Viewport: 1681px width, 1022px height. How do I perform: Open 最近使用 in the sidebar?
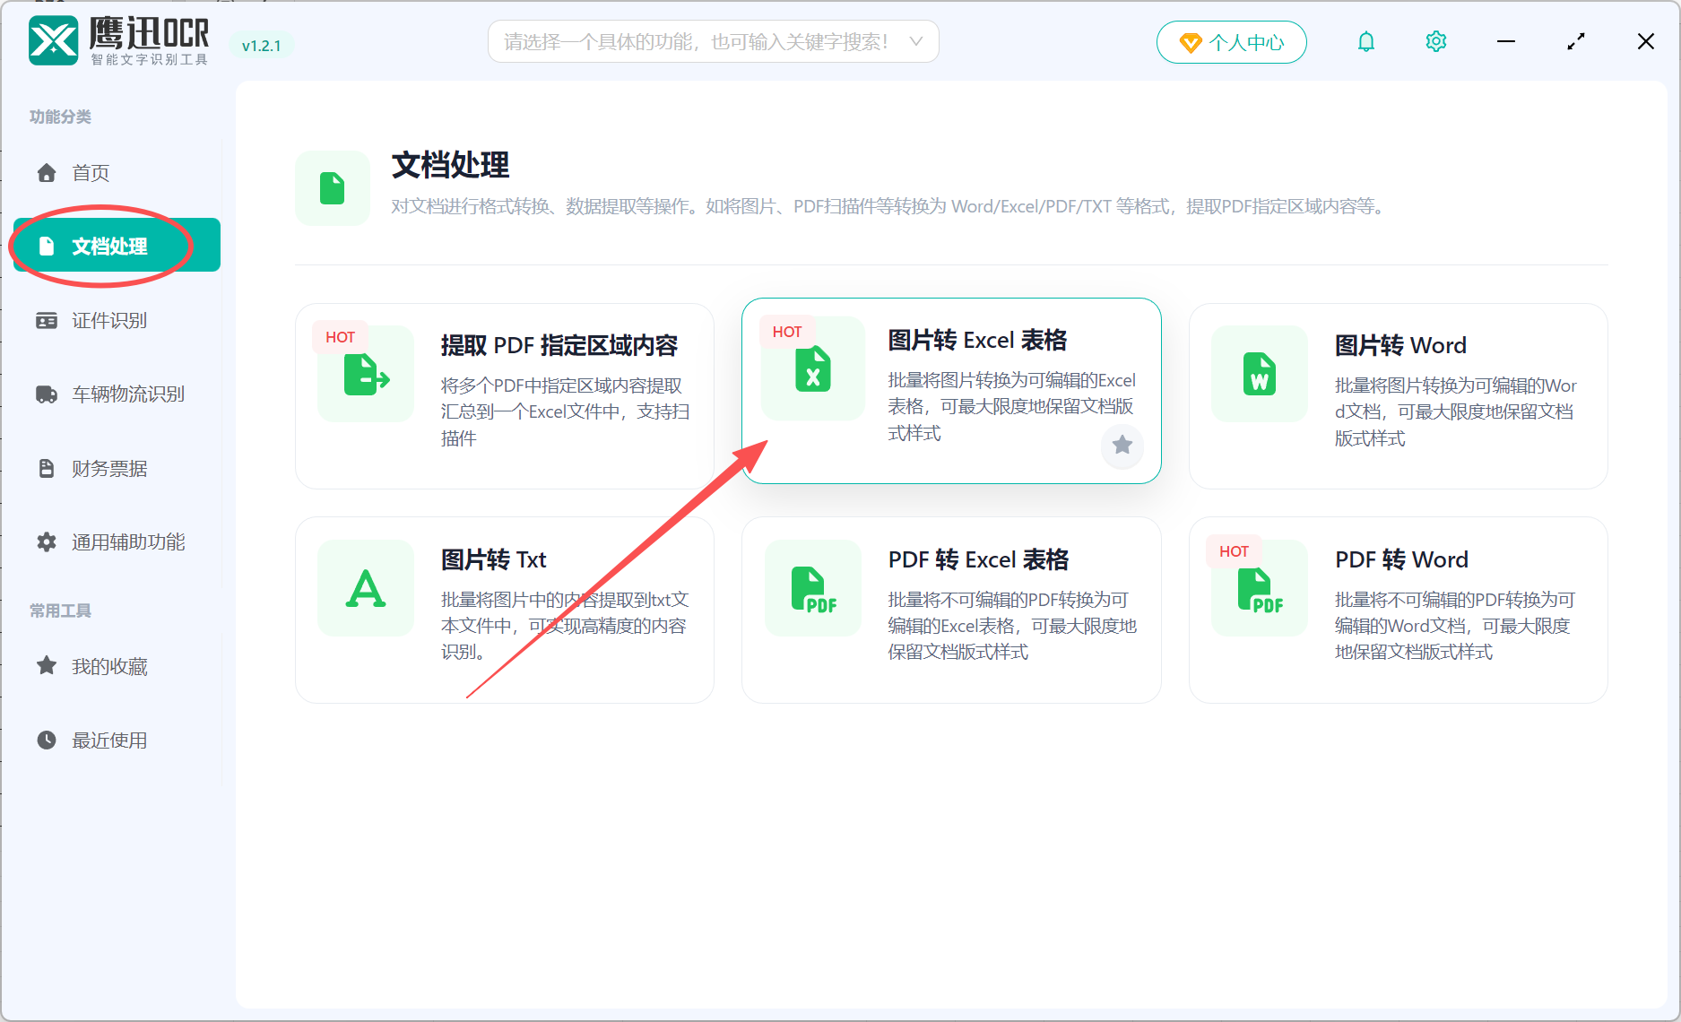tap(117, 741)
